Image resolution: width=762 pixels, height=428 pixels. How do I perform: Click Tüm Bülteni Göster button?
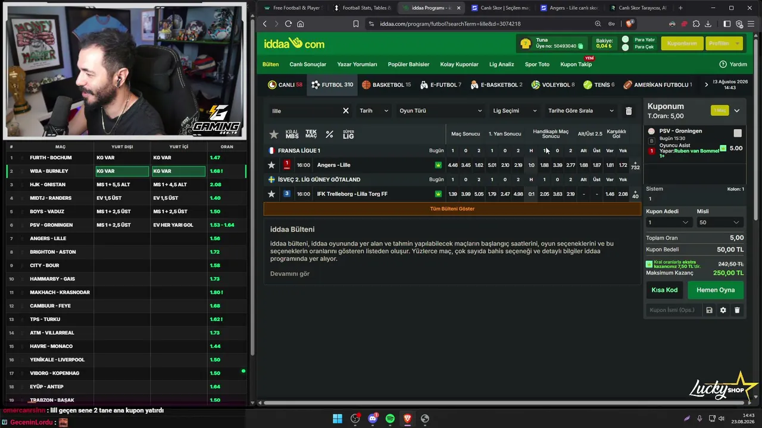tap(452, 209)
